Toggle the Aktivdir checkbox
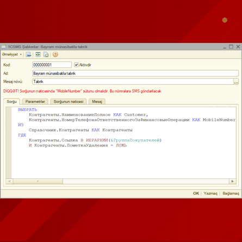This screenshot has width=242, height=242. coord(76,65)
